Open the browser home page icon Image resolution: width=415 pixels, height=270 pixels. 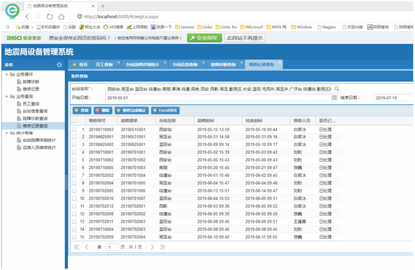[x=62, y=17]
